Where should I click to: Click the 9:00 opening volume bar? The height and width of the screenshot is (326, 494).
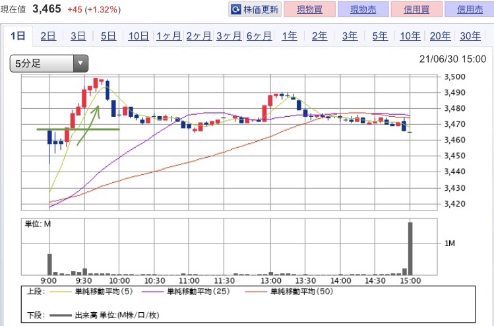tap(49, 264)
